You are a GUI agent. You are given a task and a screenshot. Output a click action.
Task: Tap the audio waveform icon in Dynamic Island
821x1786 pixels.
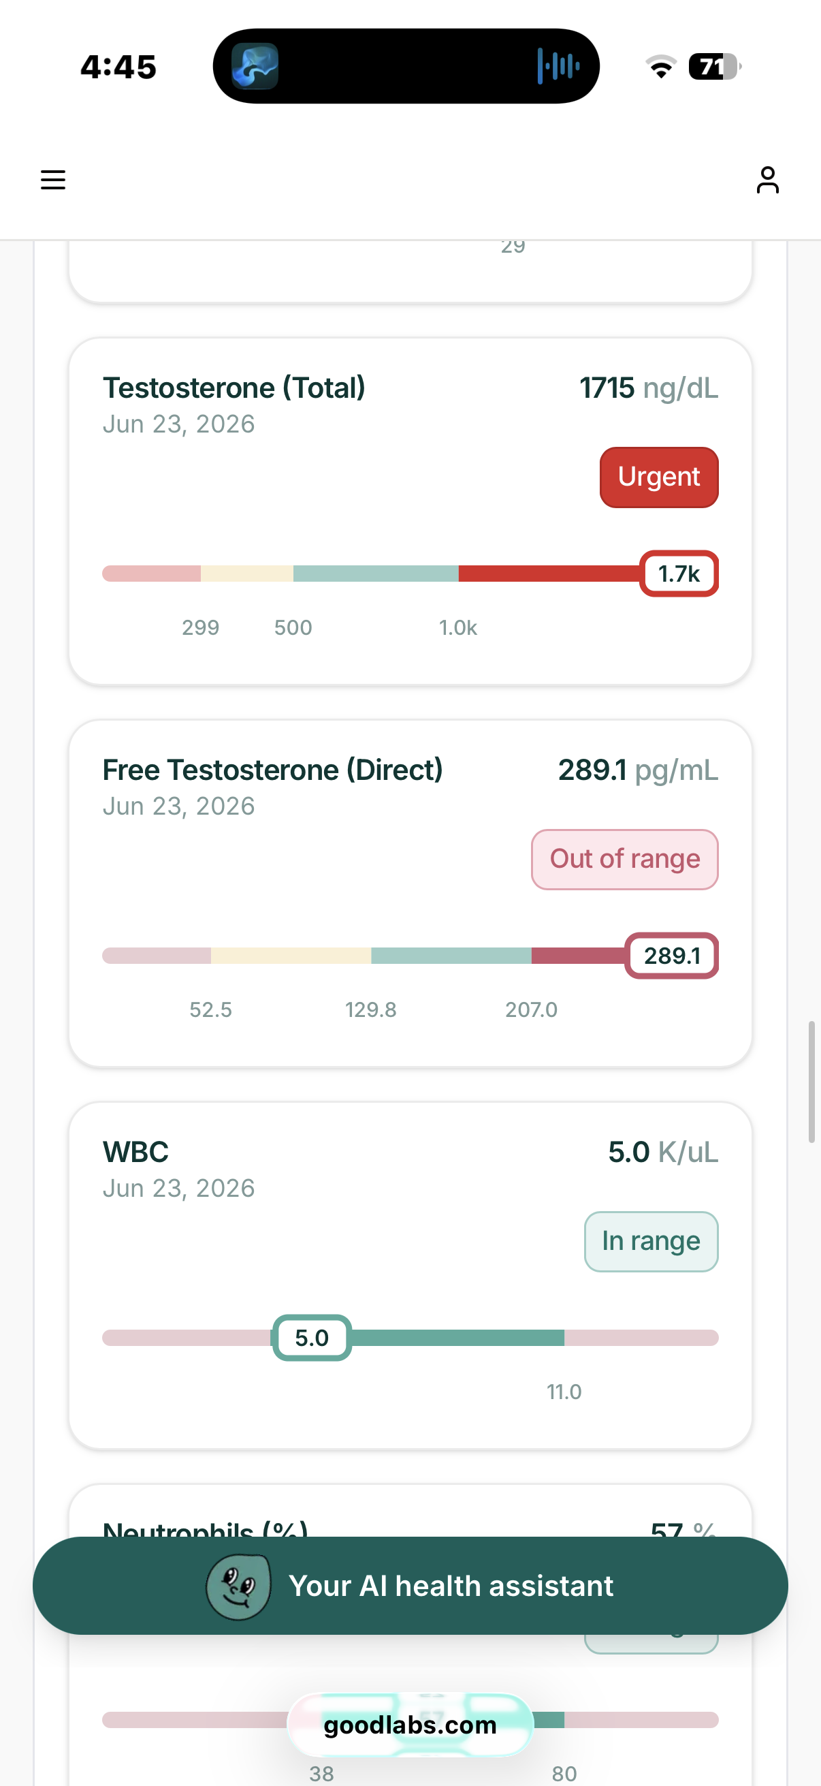point(558,67)
